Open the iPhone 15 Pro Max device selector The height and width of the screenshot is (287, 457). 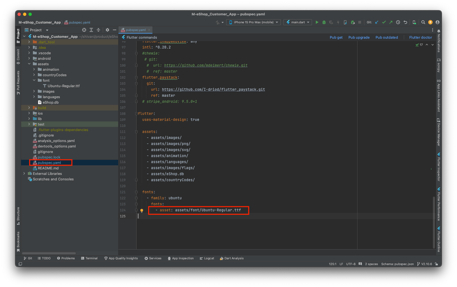(x=253, y=22)
